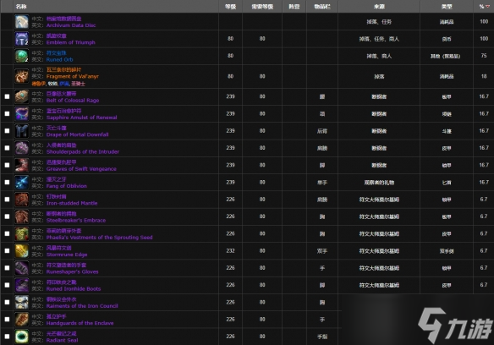Click the Stormrune Edge sword icon
Image resolution: width=494 pixels, height=345 pixels.
[21, 251]
